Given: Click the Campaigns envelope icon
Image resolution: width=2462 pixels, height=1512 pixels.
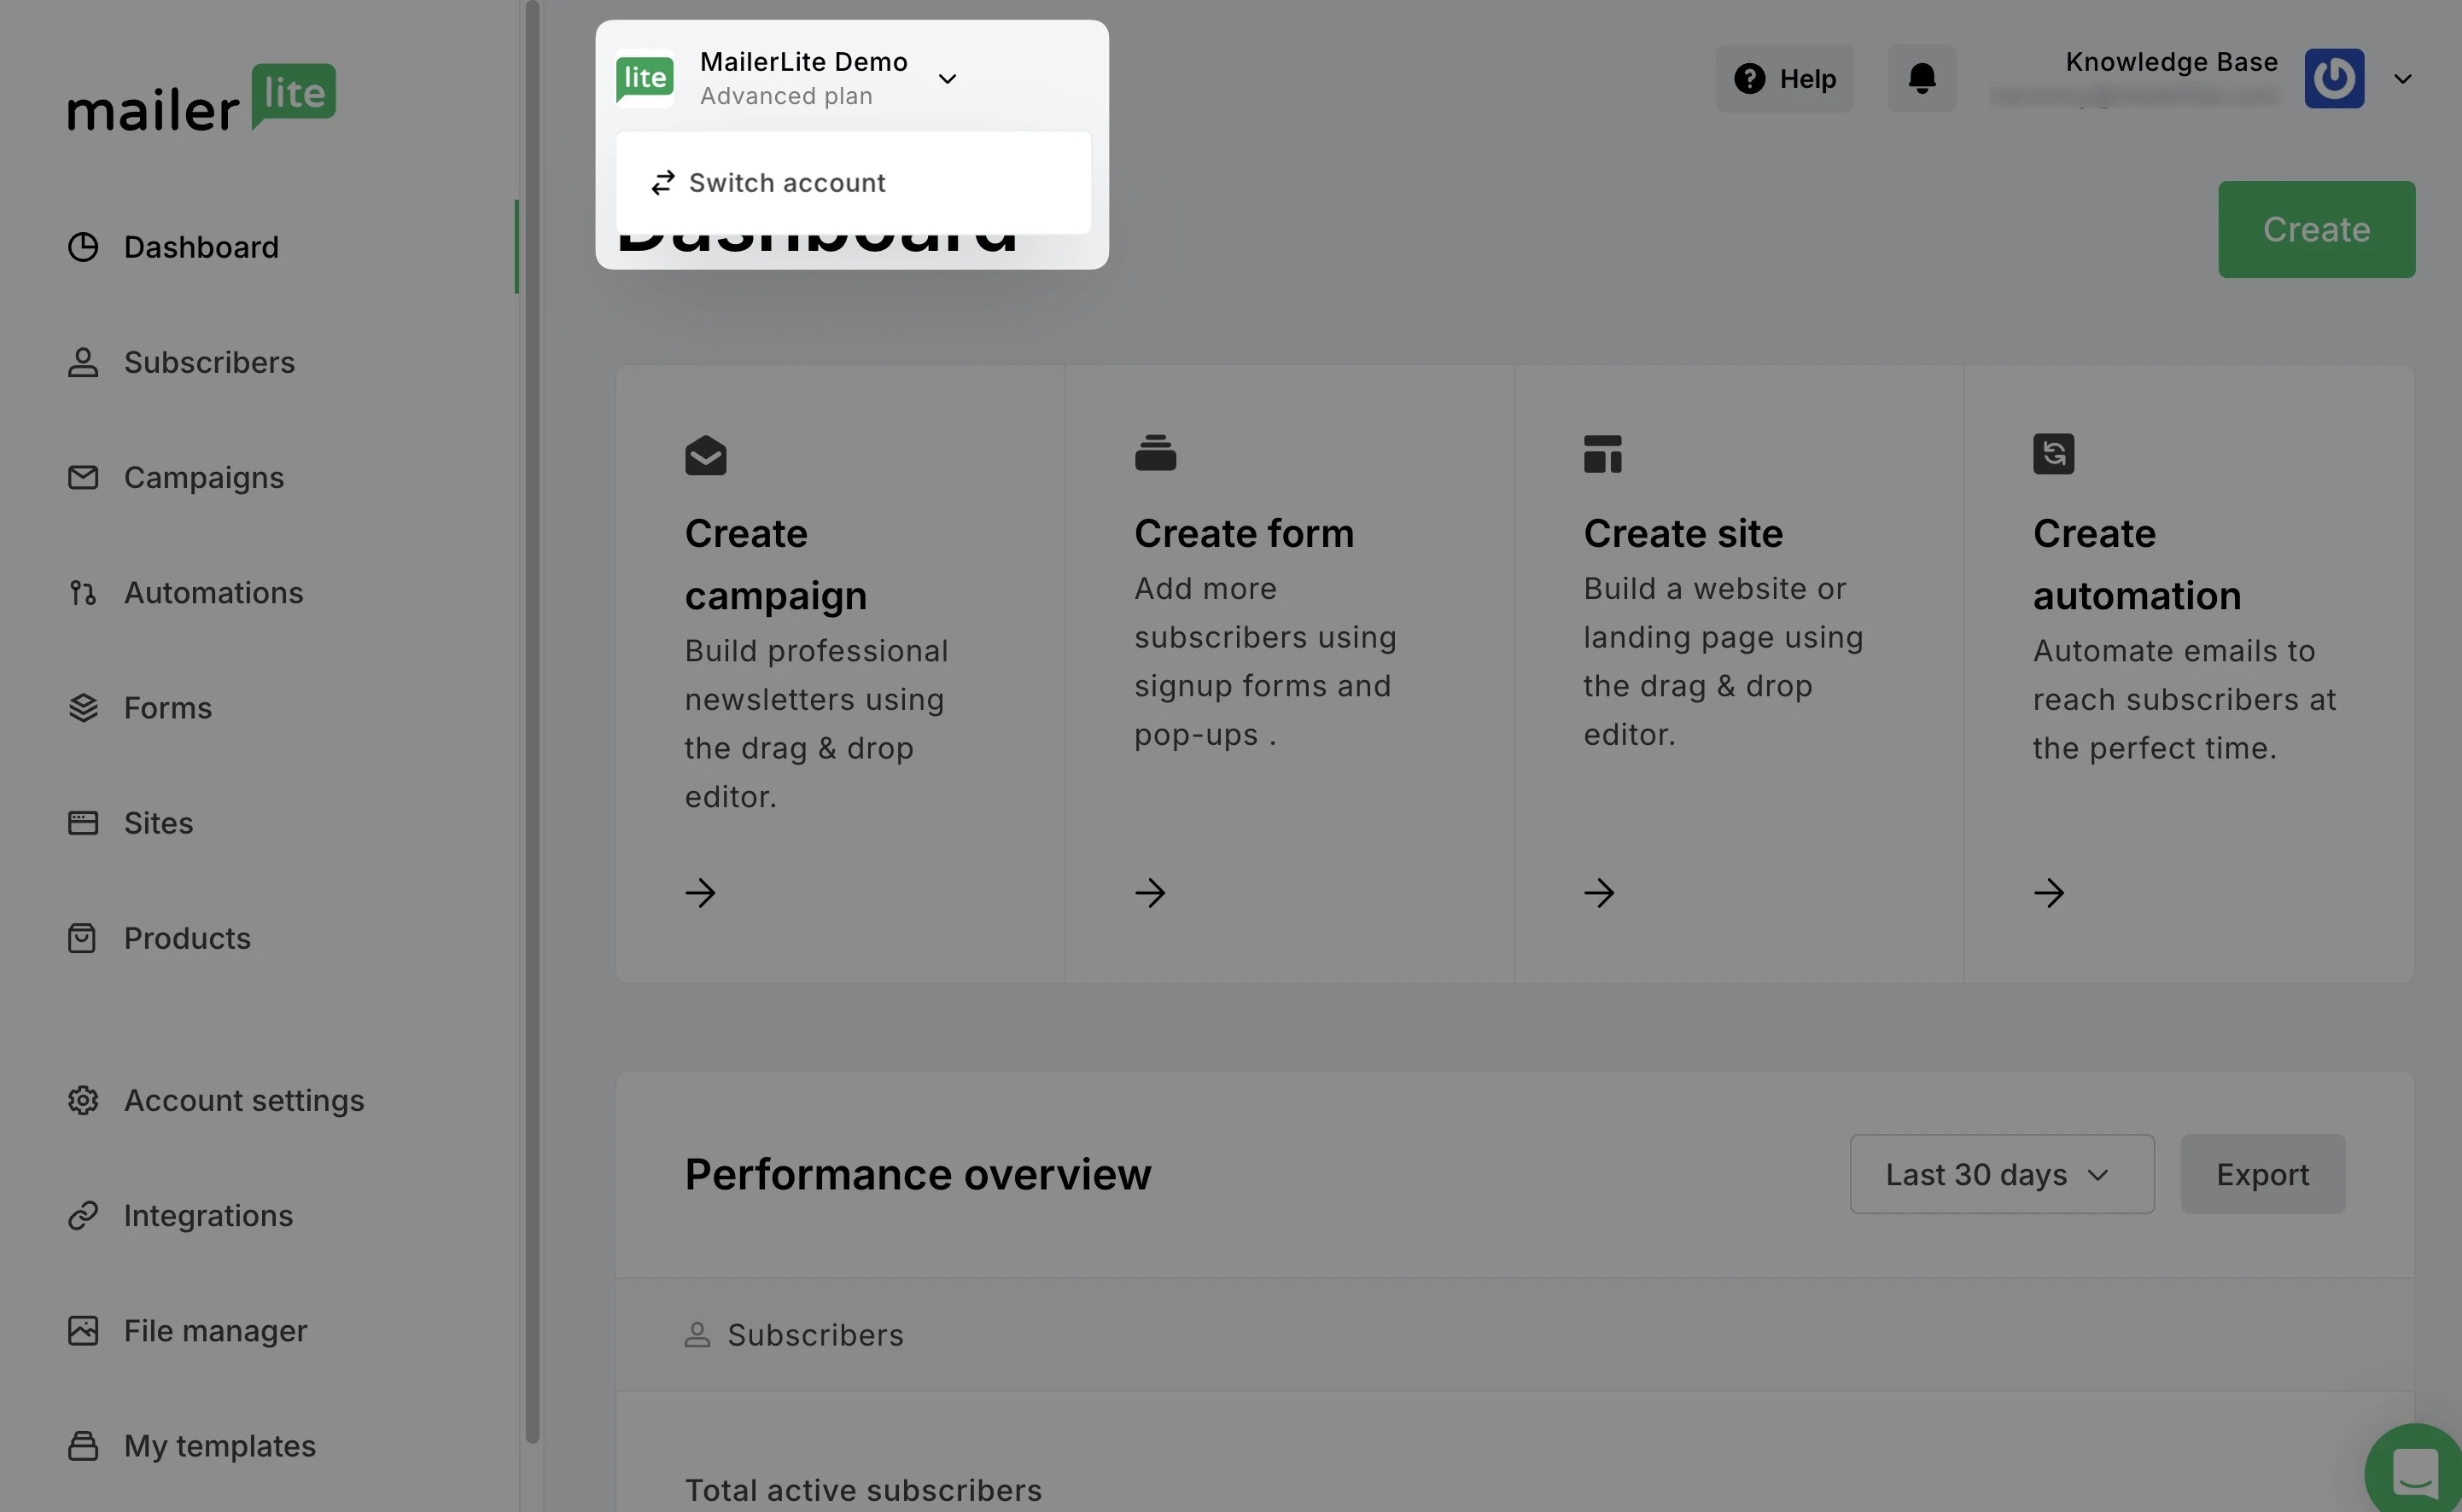Looking at the screenshot, I should [x=83, y=477].
